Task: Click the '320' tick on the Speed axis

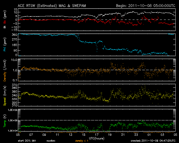Action: (15, 103)
